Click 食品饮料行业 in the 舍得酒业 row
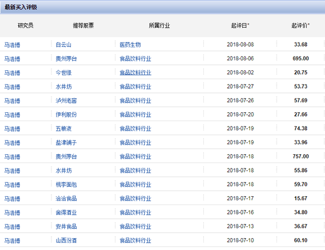This screenshot has height=250, width=325. tap(135, 213)
